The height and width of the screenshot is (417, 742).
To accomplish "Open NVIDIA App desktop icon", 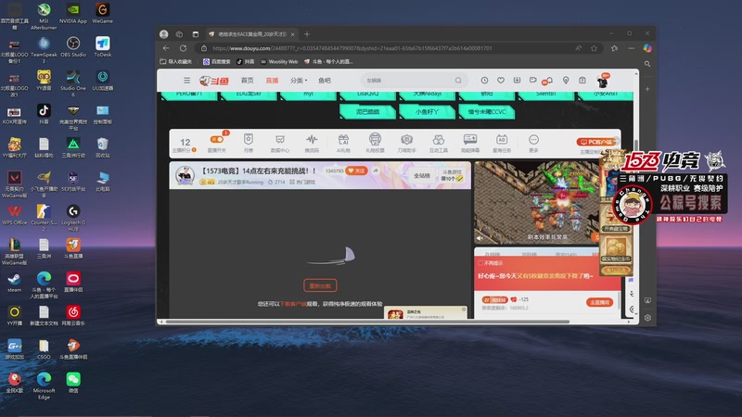I will 73,14.
